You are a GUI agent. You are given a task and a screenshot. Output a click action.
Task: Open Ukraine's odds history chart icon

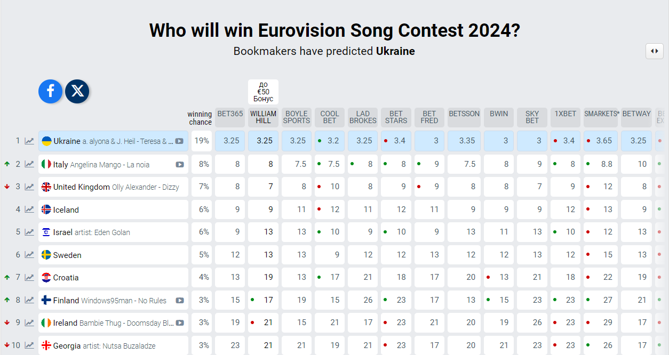click(x=29, y=141)
